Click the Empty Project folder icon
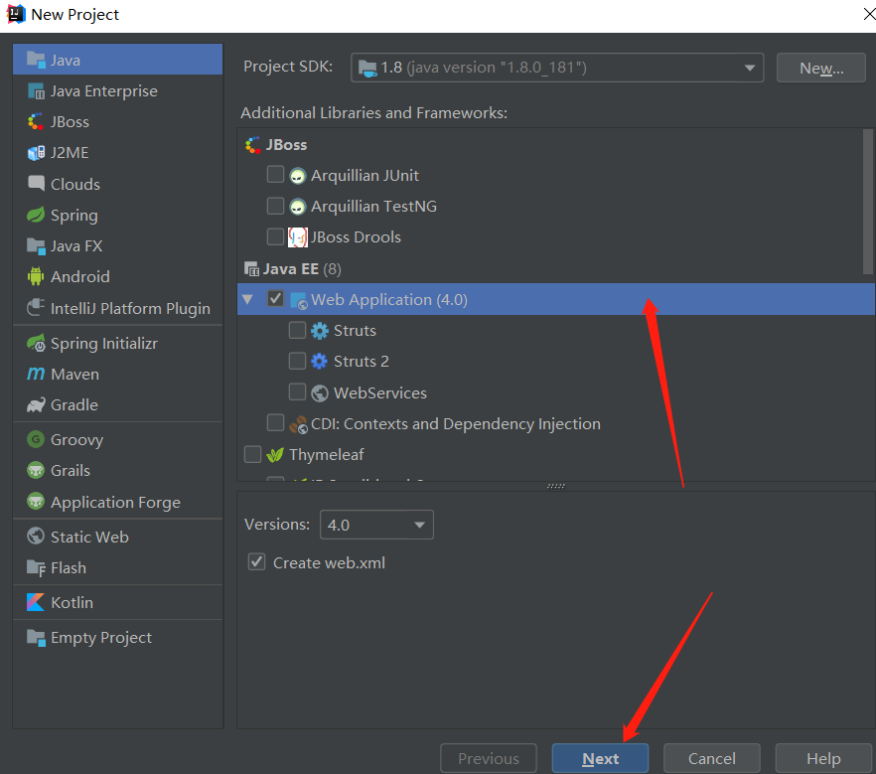 (x=36, y=638)
